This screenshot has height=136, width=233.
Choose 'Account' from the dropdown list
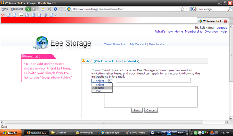[102, 88]
